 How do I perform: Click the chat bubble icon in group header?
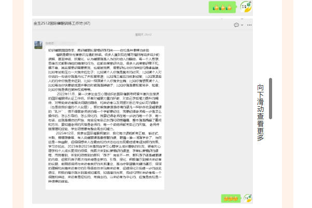pos(236,24)
